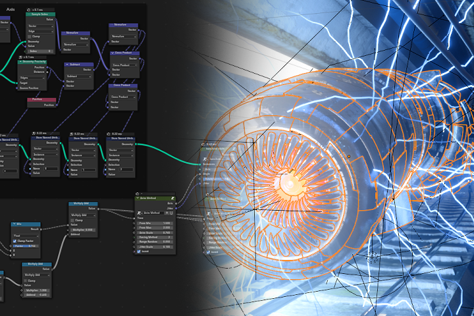The width and height of the screenshot is (474, 316).
Task: Select the Normalize node fed by Sample Index Value
Action: (76, 33)
